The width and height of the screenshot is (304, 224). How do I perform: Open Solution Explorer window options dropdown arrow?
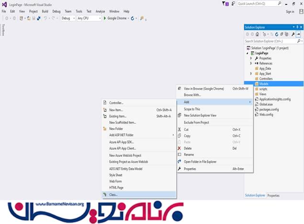coord(293,27)
